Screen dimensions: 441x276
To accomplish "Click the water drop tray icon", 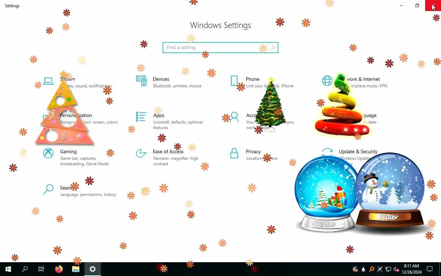I will pyautogui.click(x=363, y=269).
